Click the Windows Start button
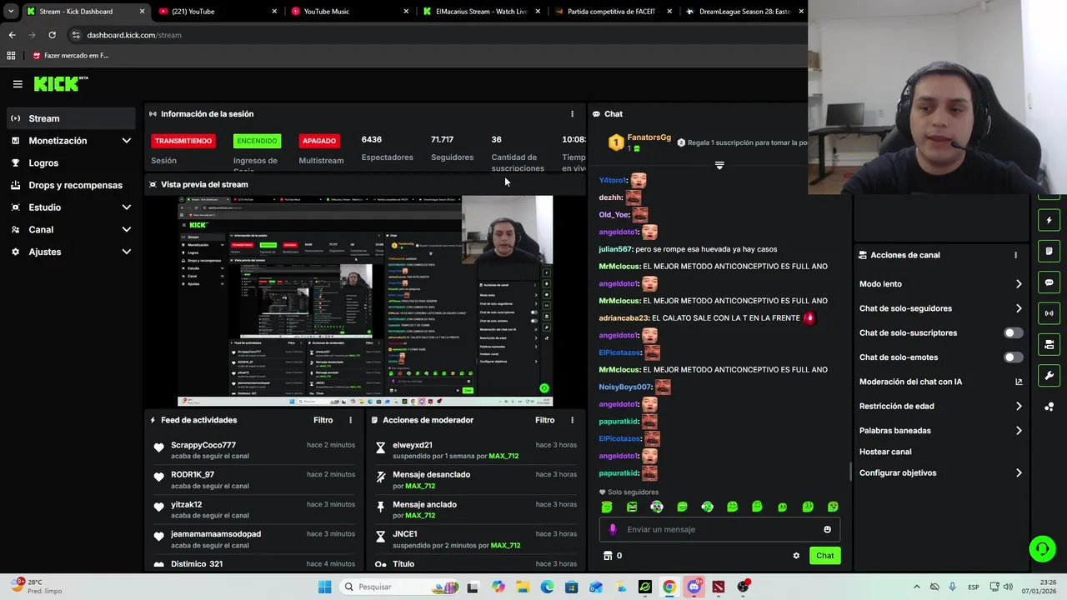This screenshot has height=600, width=1067. coord(324,587)
